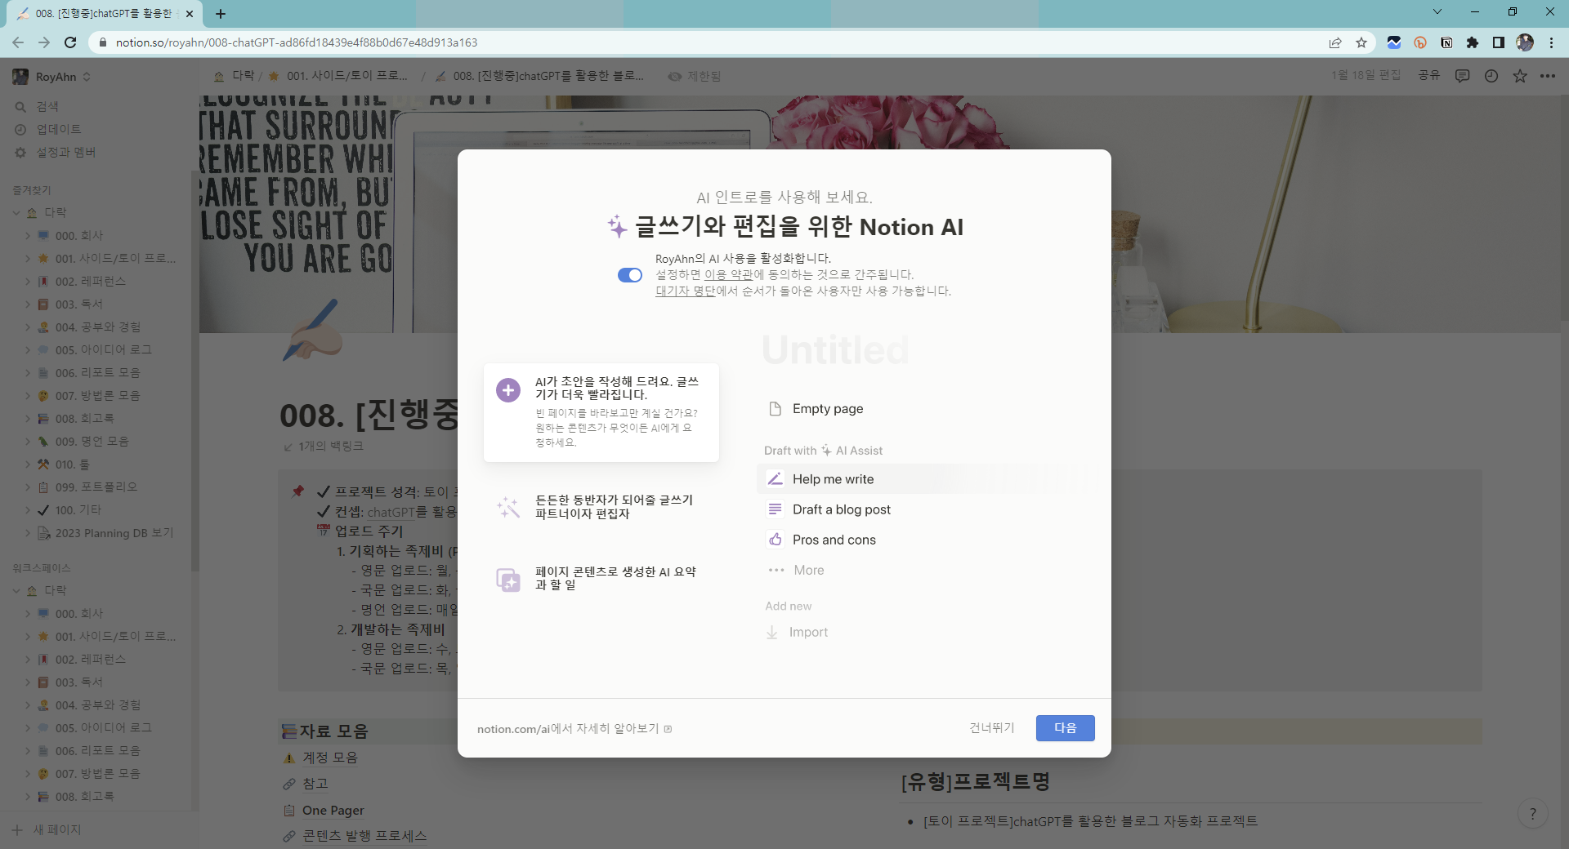Click the sparkles icon beside writing partner
The width and height of the screenshot is (1569, 849).
(x=508, y=507)
